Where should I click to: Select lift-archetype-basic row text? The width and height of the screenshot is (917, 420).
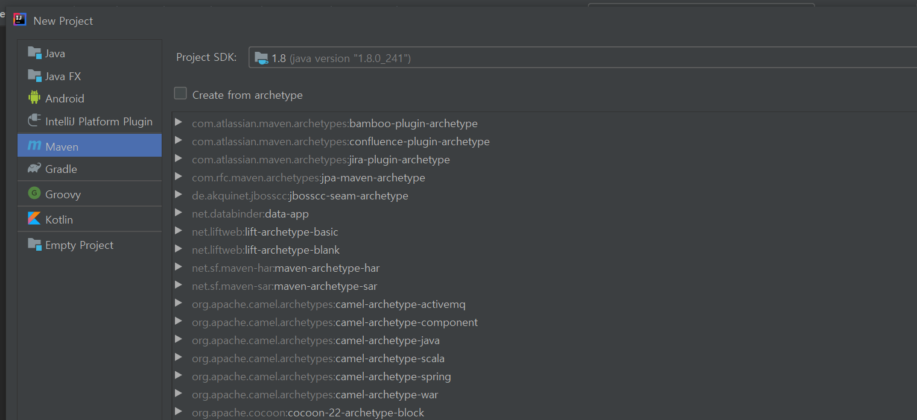click(265, 232)
